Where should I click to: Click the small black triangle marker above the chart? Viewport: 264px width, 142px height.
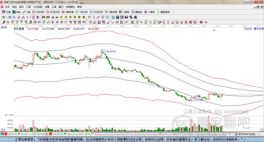(x=214, y=31)
